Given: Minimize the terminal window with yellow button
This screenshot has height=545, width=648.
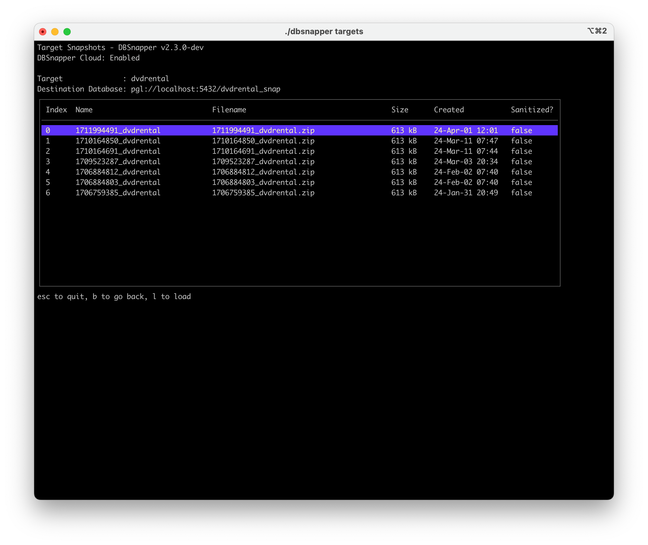Looking at the screenshot, I should coord(55,32).
